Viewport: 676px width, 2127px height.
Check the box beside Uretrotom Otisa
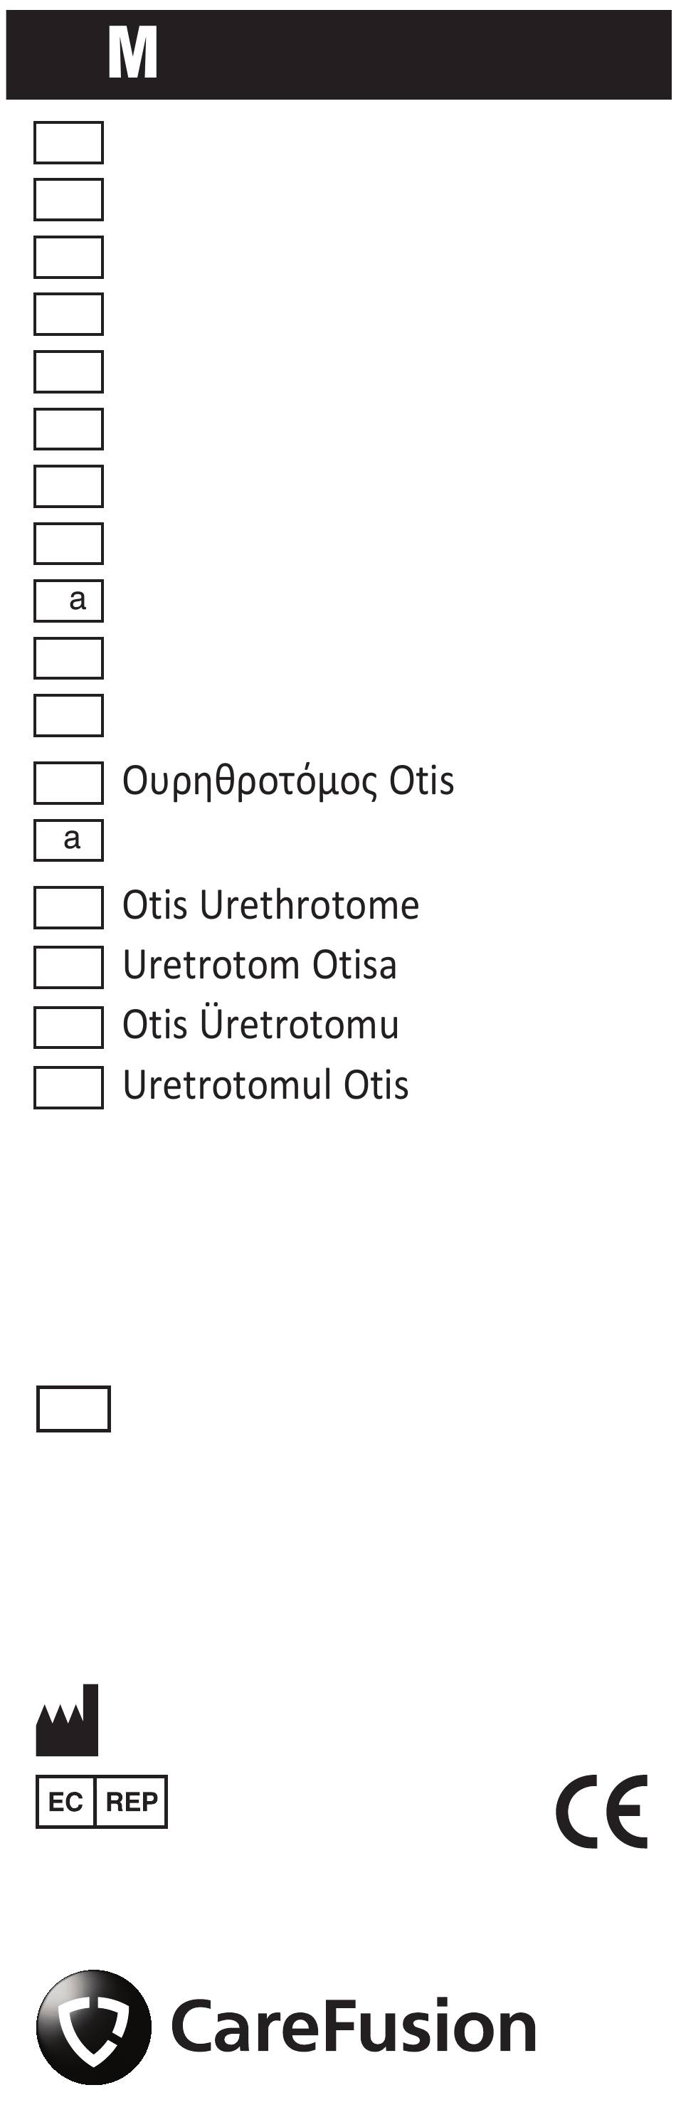[68, 967]
